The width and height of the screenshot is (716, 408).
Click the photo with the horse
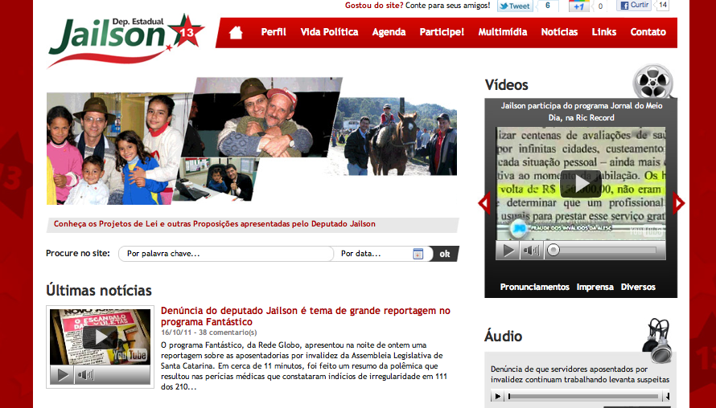[x=393, y=136]
